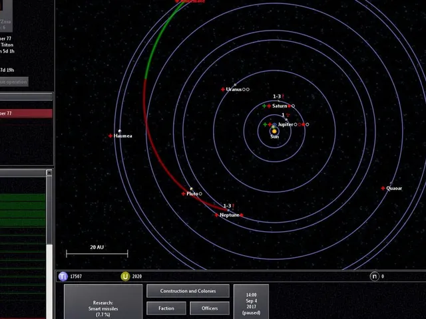426x319 pixels.
Task: Click the red cross marker beside Quaoar
Action: click(383, 188)
